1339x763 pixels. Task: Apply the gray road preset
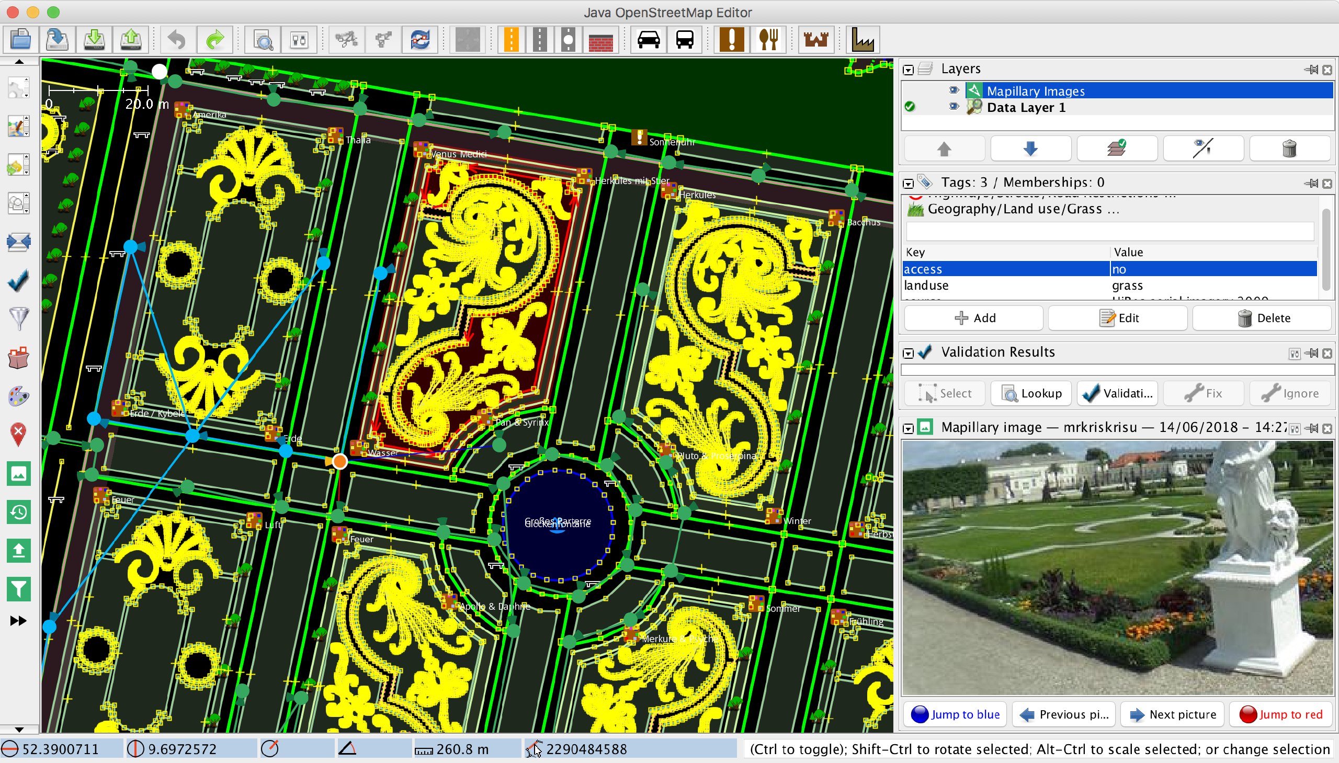[539, 40]
